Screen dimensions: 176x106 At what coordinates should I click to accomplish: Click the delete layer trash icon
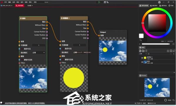(146, 51)
